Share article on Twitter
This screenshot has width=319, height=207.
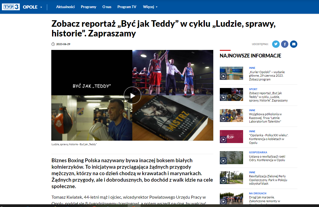tap(276, 44)
